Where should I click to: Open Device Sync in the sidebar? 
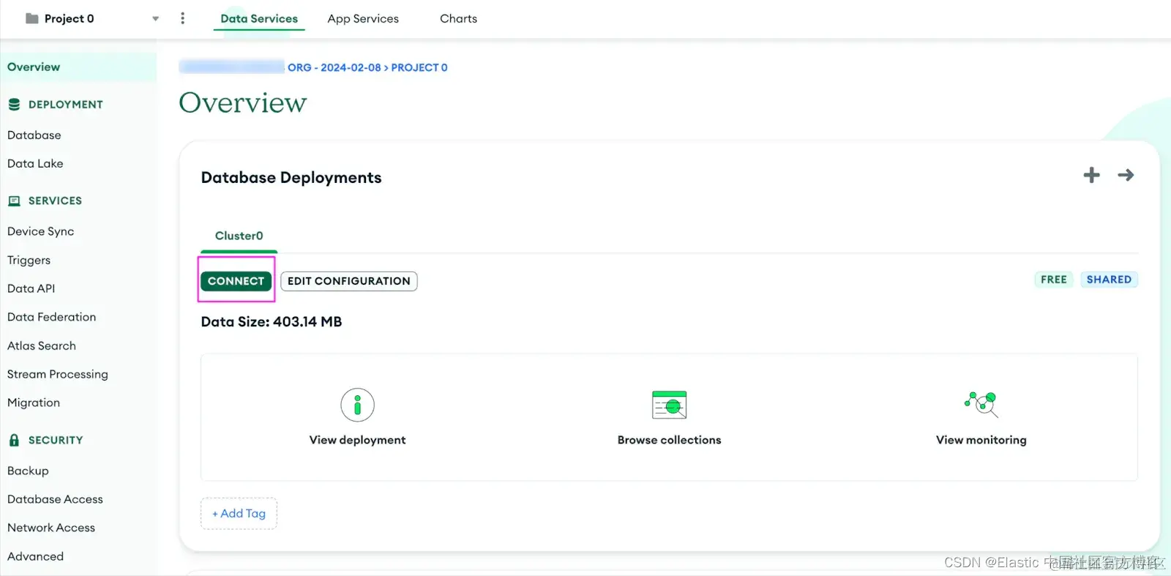pos(41,231)
